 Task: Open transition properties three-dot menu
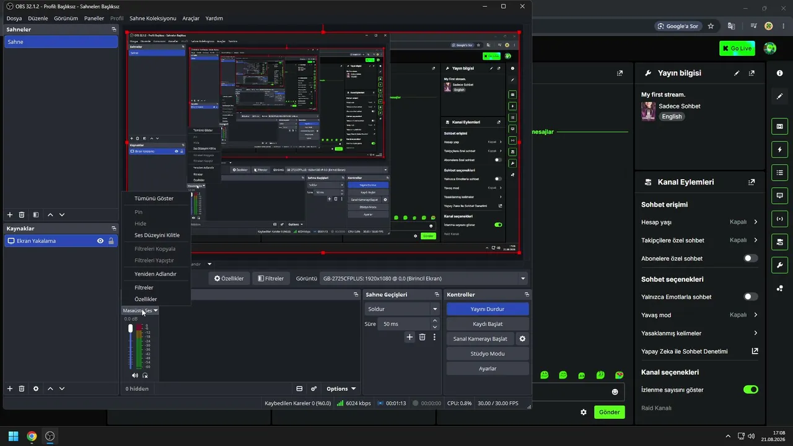click(434, 337)
